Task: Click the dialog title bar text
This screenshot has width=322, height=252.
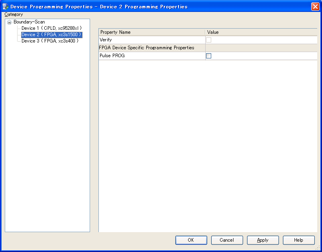Action: tap(99, 6)
